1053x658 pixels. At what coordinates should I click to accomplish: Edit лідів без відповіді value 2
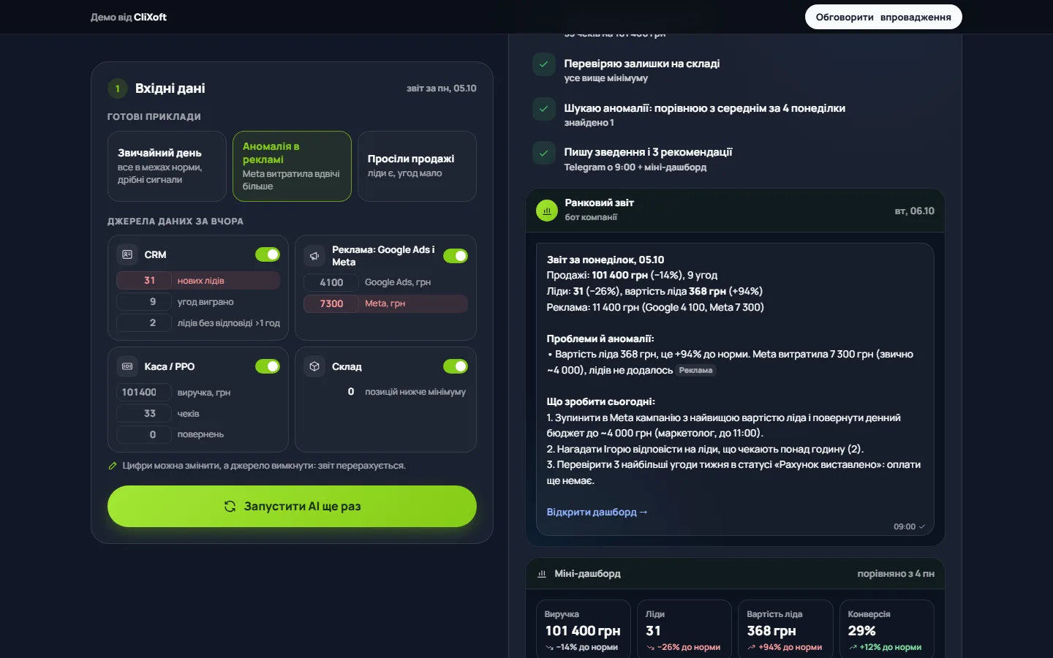click(144, 323)
